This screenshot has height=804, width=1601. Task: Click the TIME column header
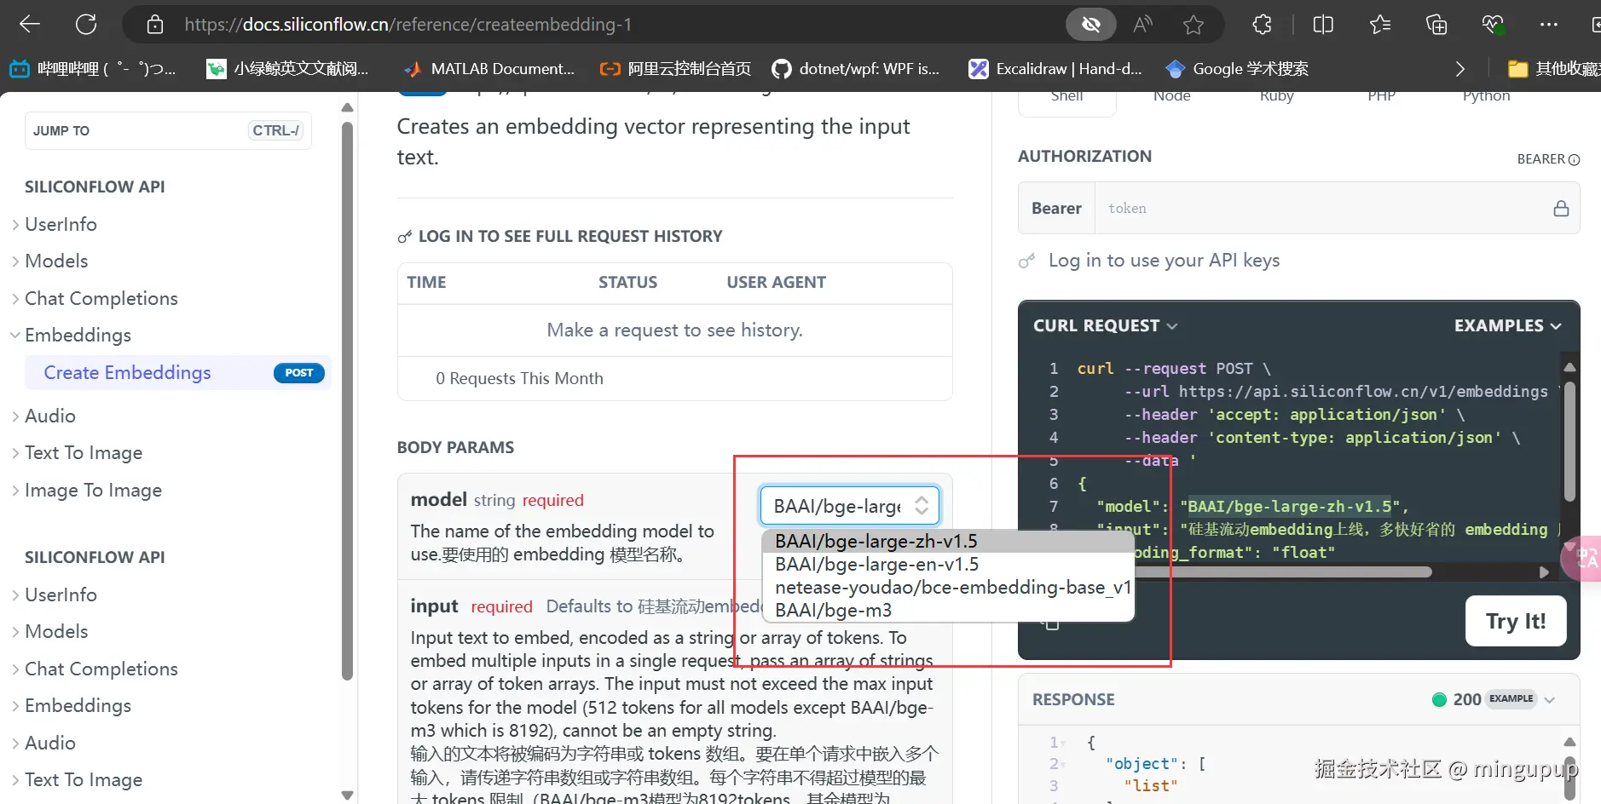(426, 283)
